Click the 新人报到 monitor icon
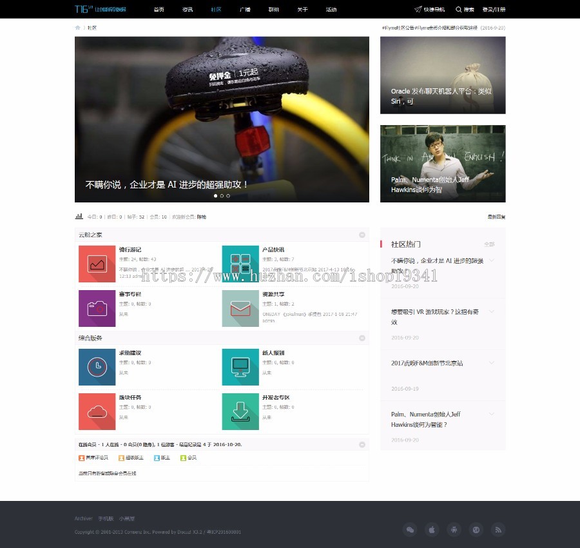Screen dimensions: 580x548 click(240, 367)
